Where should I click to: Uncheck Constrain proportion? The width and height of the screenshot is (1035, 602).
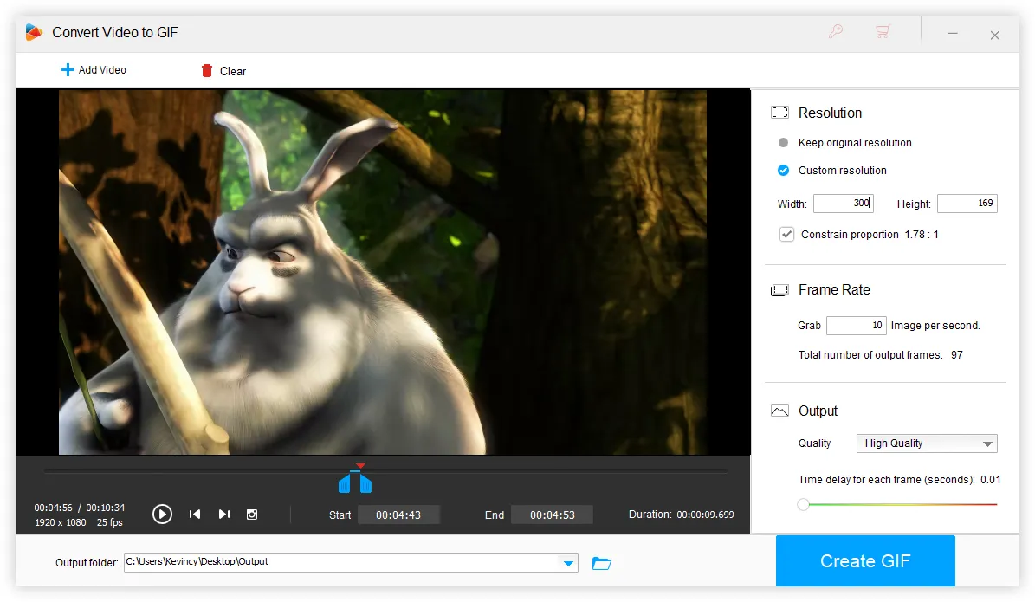pos(786,234)
